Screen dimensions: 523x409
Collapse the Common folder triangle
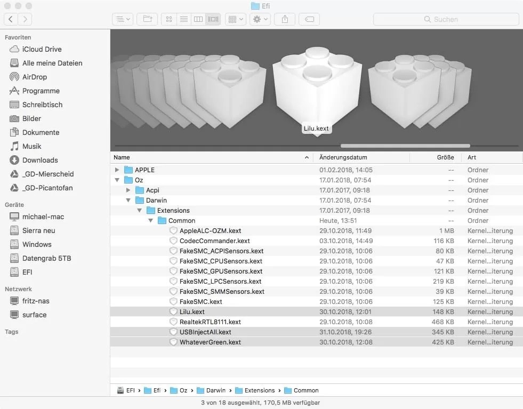(150, 221)
